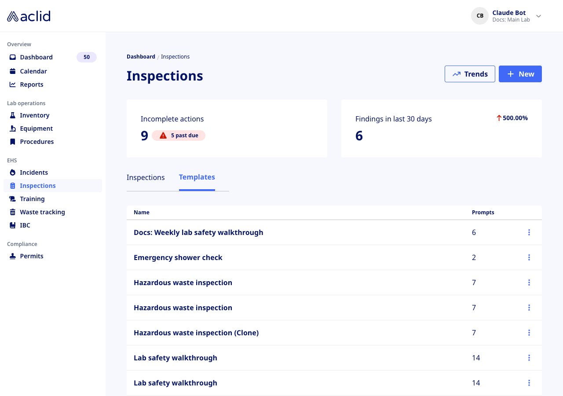563x396 pixels.
Task: Open Incidents under EHS
Action: [52, 172]
